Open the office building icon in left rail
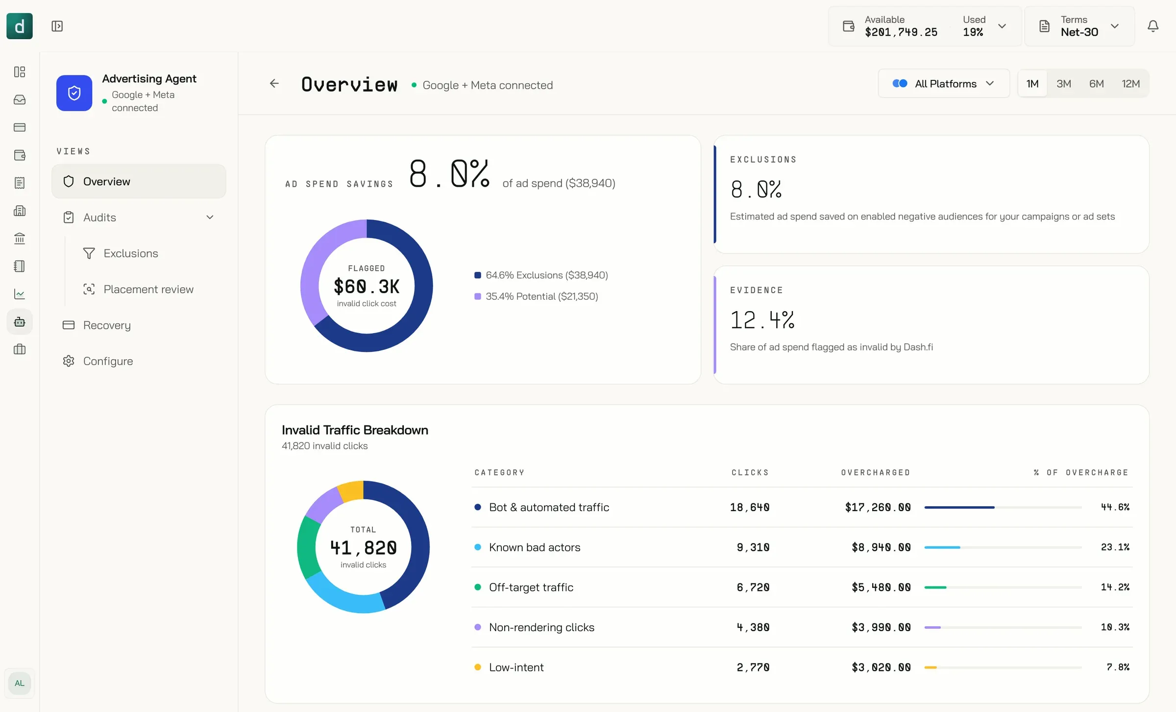Viewport: 1176px width, 712px height. click(20, 211)
